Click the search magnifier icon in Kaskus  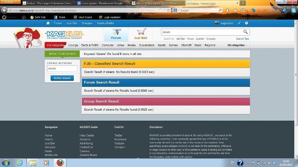245,32
